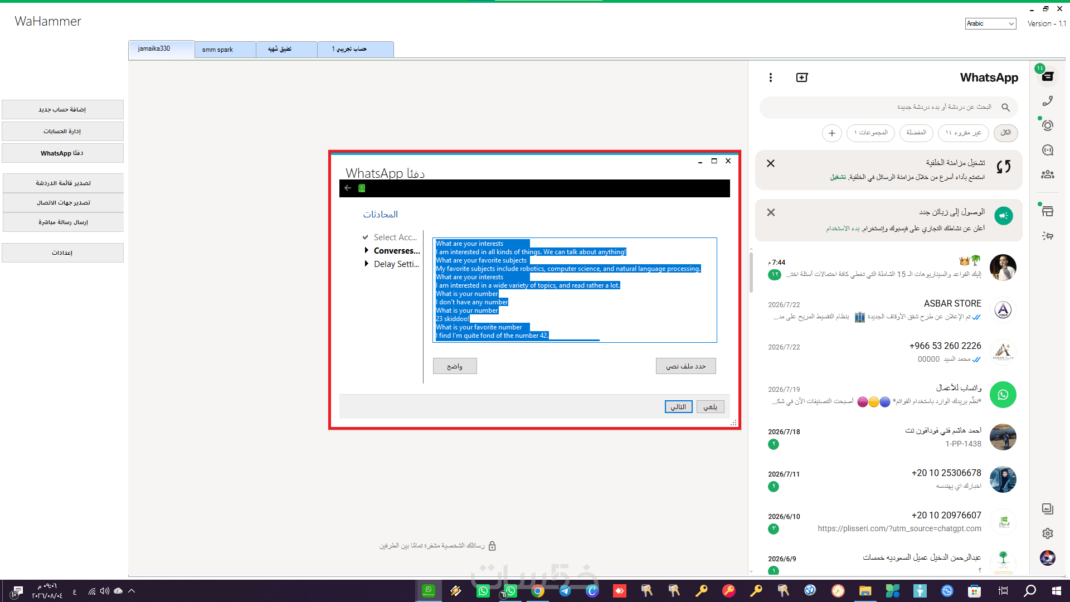Start a new chat with the compose icon
This screenshot has height=602, width=1070.
[802, 77]
